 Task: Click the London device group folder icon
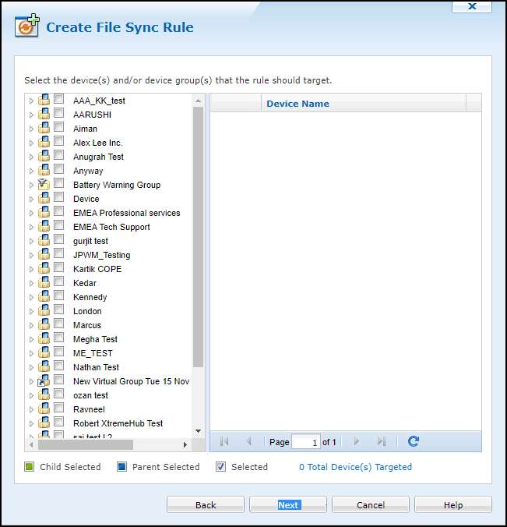(x=44, y=311)
